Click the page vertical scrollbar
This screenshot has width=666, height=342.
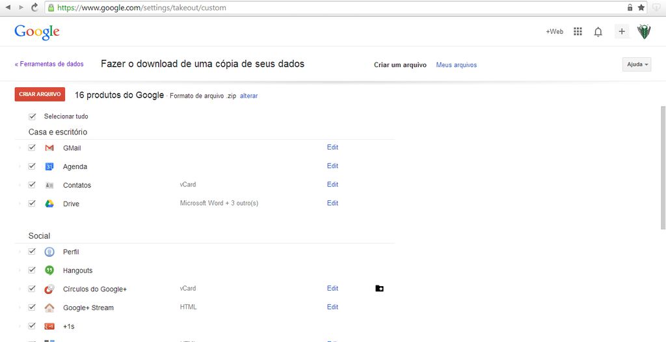pyautogui.click(x=663, y=168)
